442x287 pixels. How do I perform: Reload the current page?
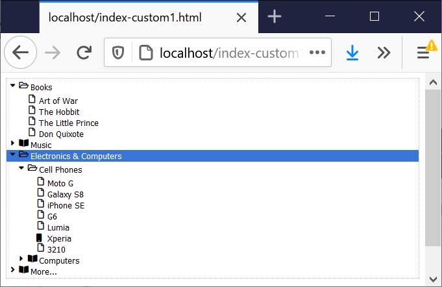84,53
